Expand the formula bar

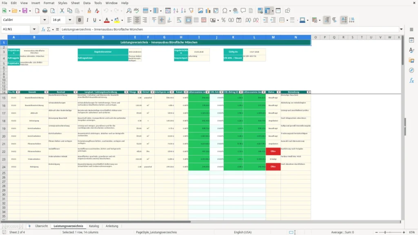[x=401, y=29]
